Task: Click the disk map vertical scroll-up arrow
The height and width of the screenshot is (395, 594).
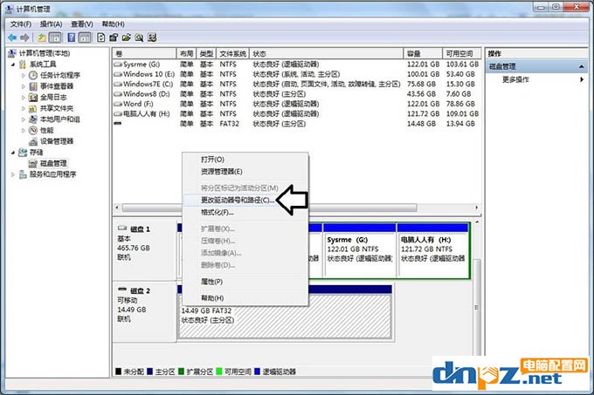Action: (477, 222)
